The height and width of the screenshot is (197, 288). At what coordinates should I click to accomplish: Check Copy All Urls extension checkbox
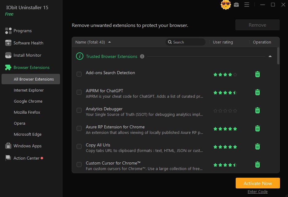79,146
